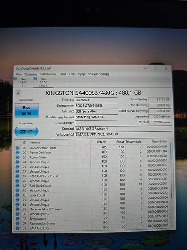This screenshot has height=250, width=187.
Task: Click the status icon for SATA PHY Error Count
Action: coord(17,176)
